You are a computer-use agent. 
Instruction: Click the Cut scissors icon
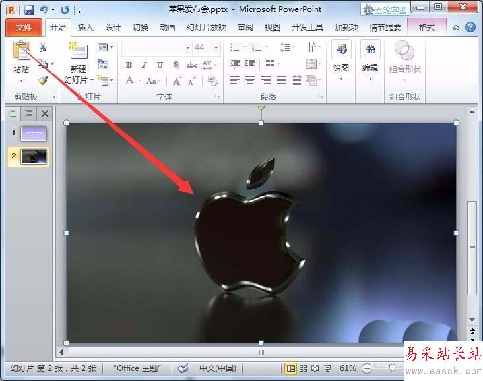[42, 47]
